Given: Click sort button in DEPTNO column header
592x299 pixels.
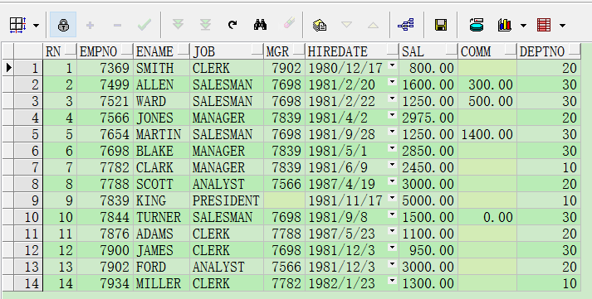Looking at the screenshot, I should [x=575, y=51].
